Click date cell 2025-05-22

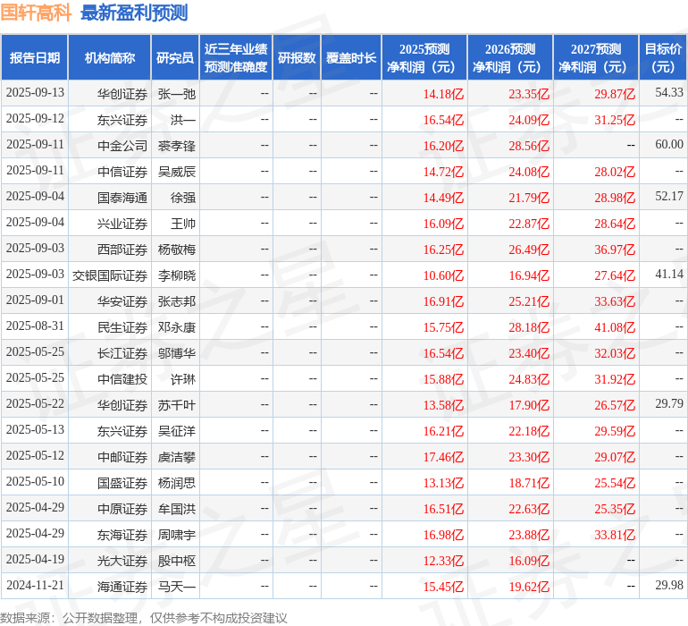pos(35,403)
